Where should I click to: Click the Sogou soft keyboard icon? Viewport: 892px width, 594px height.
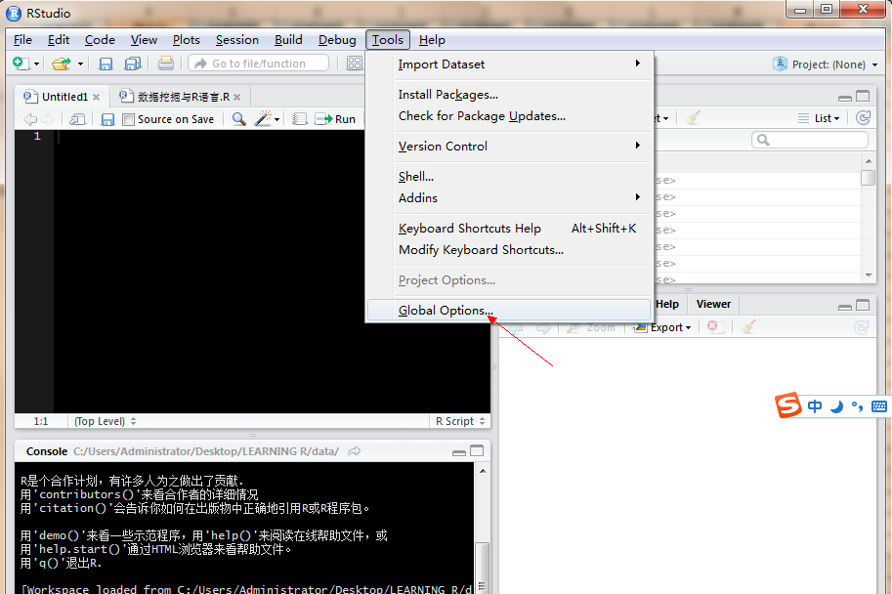tap(879, 406)
